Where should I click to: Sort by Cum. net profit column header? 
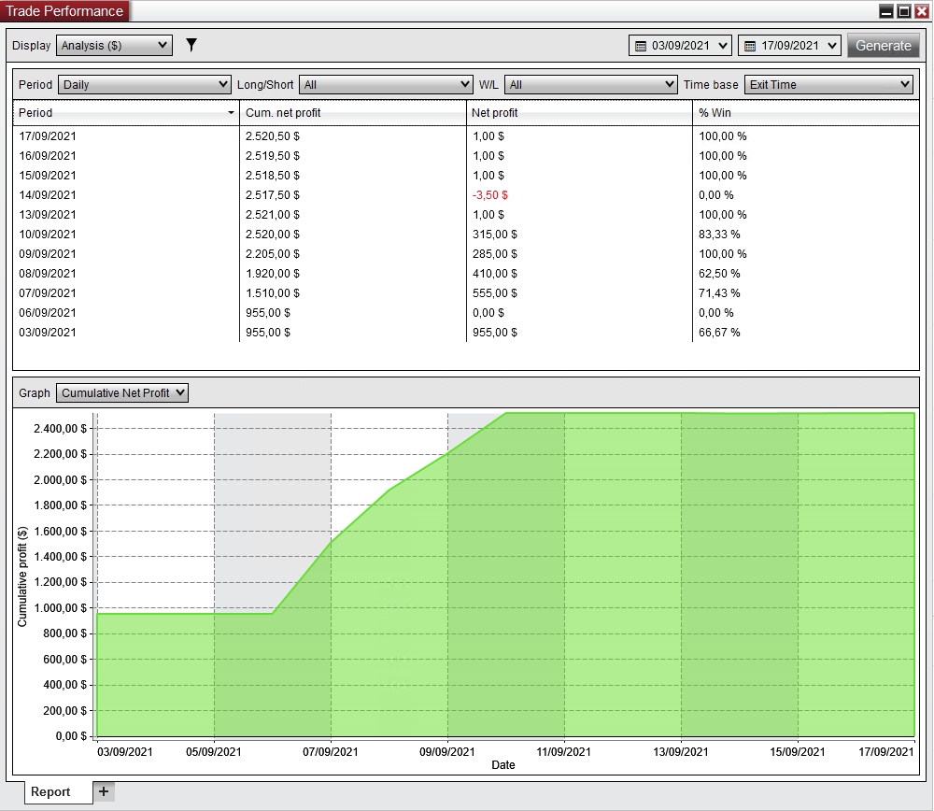pyautogui.click(x=353, y=113)
